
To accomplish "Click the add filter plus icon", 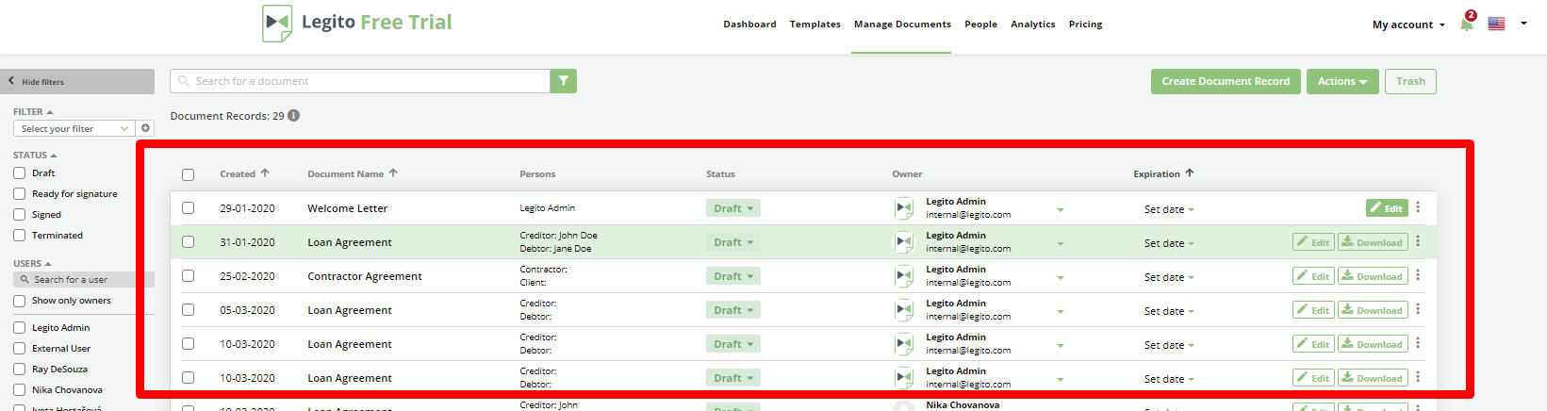I will point(145,128).
